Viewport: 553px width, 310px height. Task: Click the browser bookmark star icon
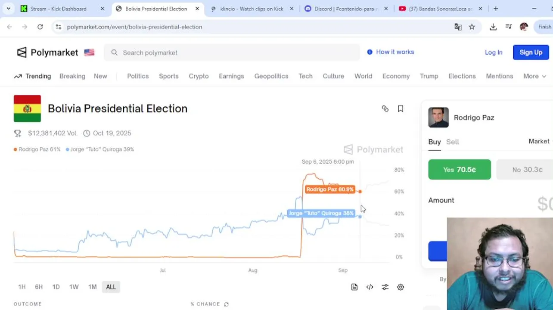click(x=472, y=27)
